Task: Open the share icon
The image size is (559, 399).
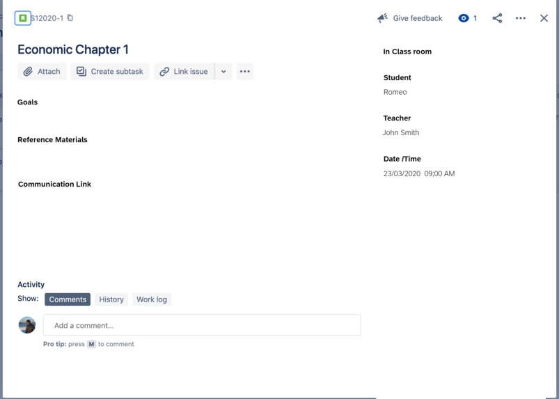Action: click(497, 18)
